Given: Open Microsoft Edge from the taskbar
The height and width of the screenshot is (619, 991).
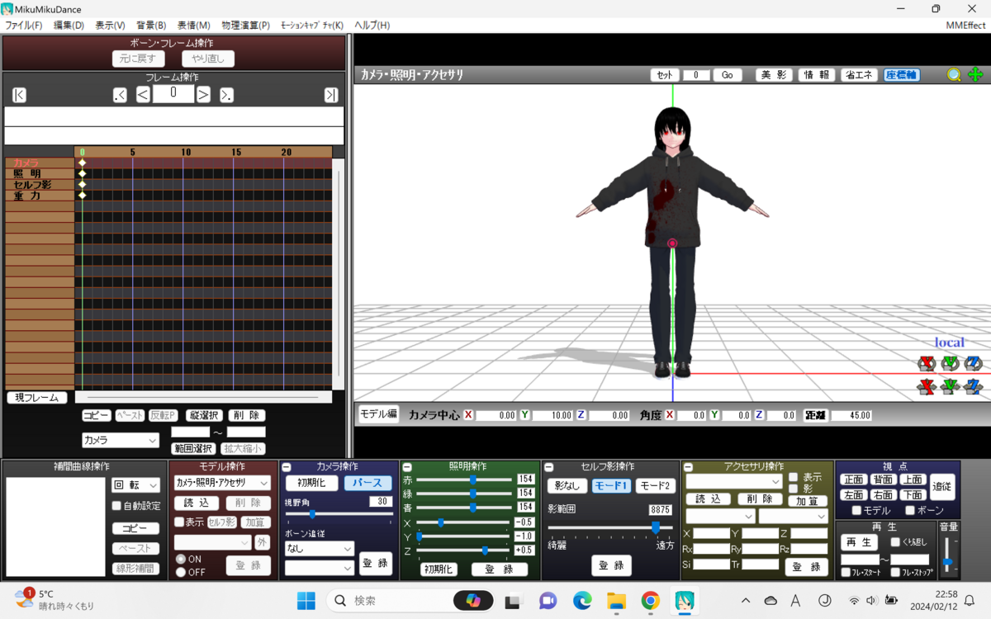Looking at the screenshot, I should point(582,600).
